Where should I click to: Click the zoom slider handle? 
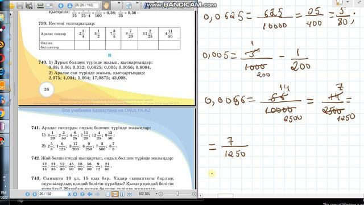177,194
